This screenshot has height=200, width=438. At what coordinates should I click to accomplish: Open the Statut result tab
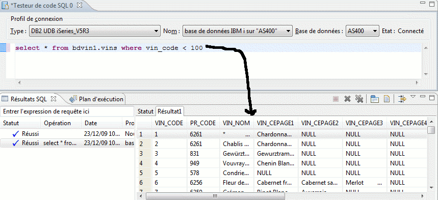click(146, 111)
